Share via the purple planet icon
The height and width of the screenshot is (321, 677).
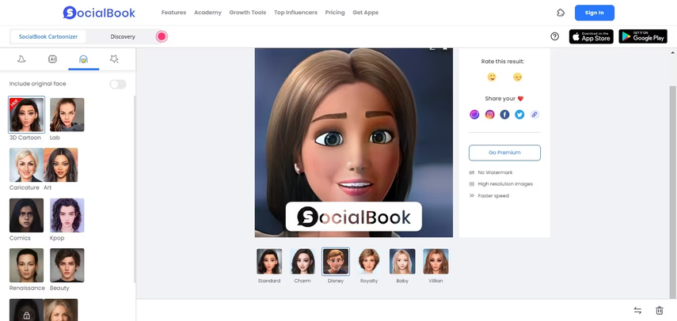click(x=474, y=115)
